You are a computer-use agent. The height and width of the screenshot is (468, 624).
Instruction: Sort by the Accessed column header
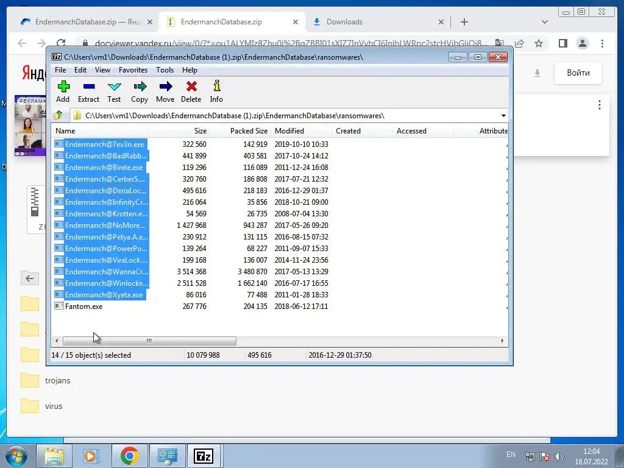[x=423, y=131]
